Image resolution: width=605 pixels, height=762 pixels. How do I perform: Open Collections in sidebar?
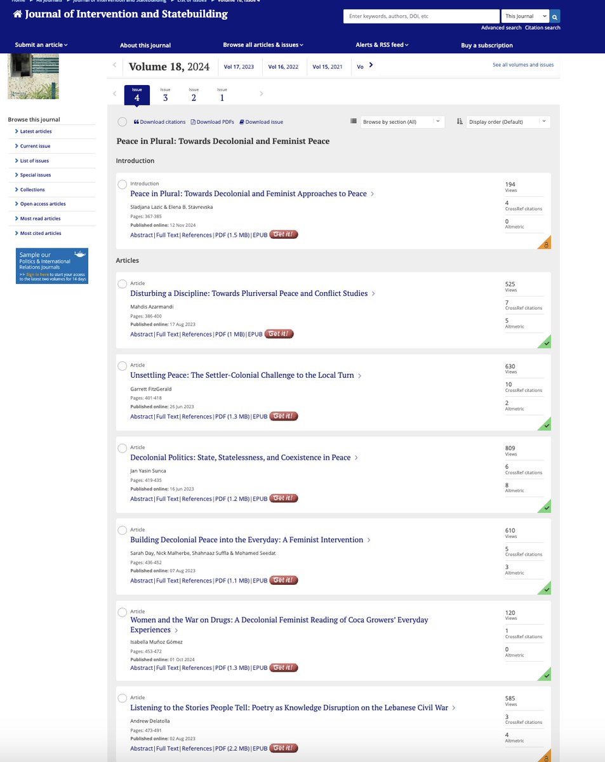coord(32,190)
